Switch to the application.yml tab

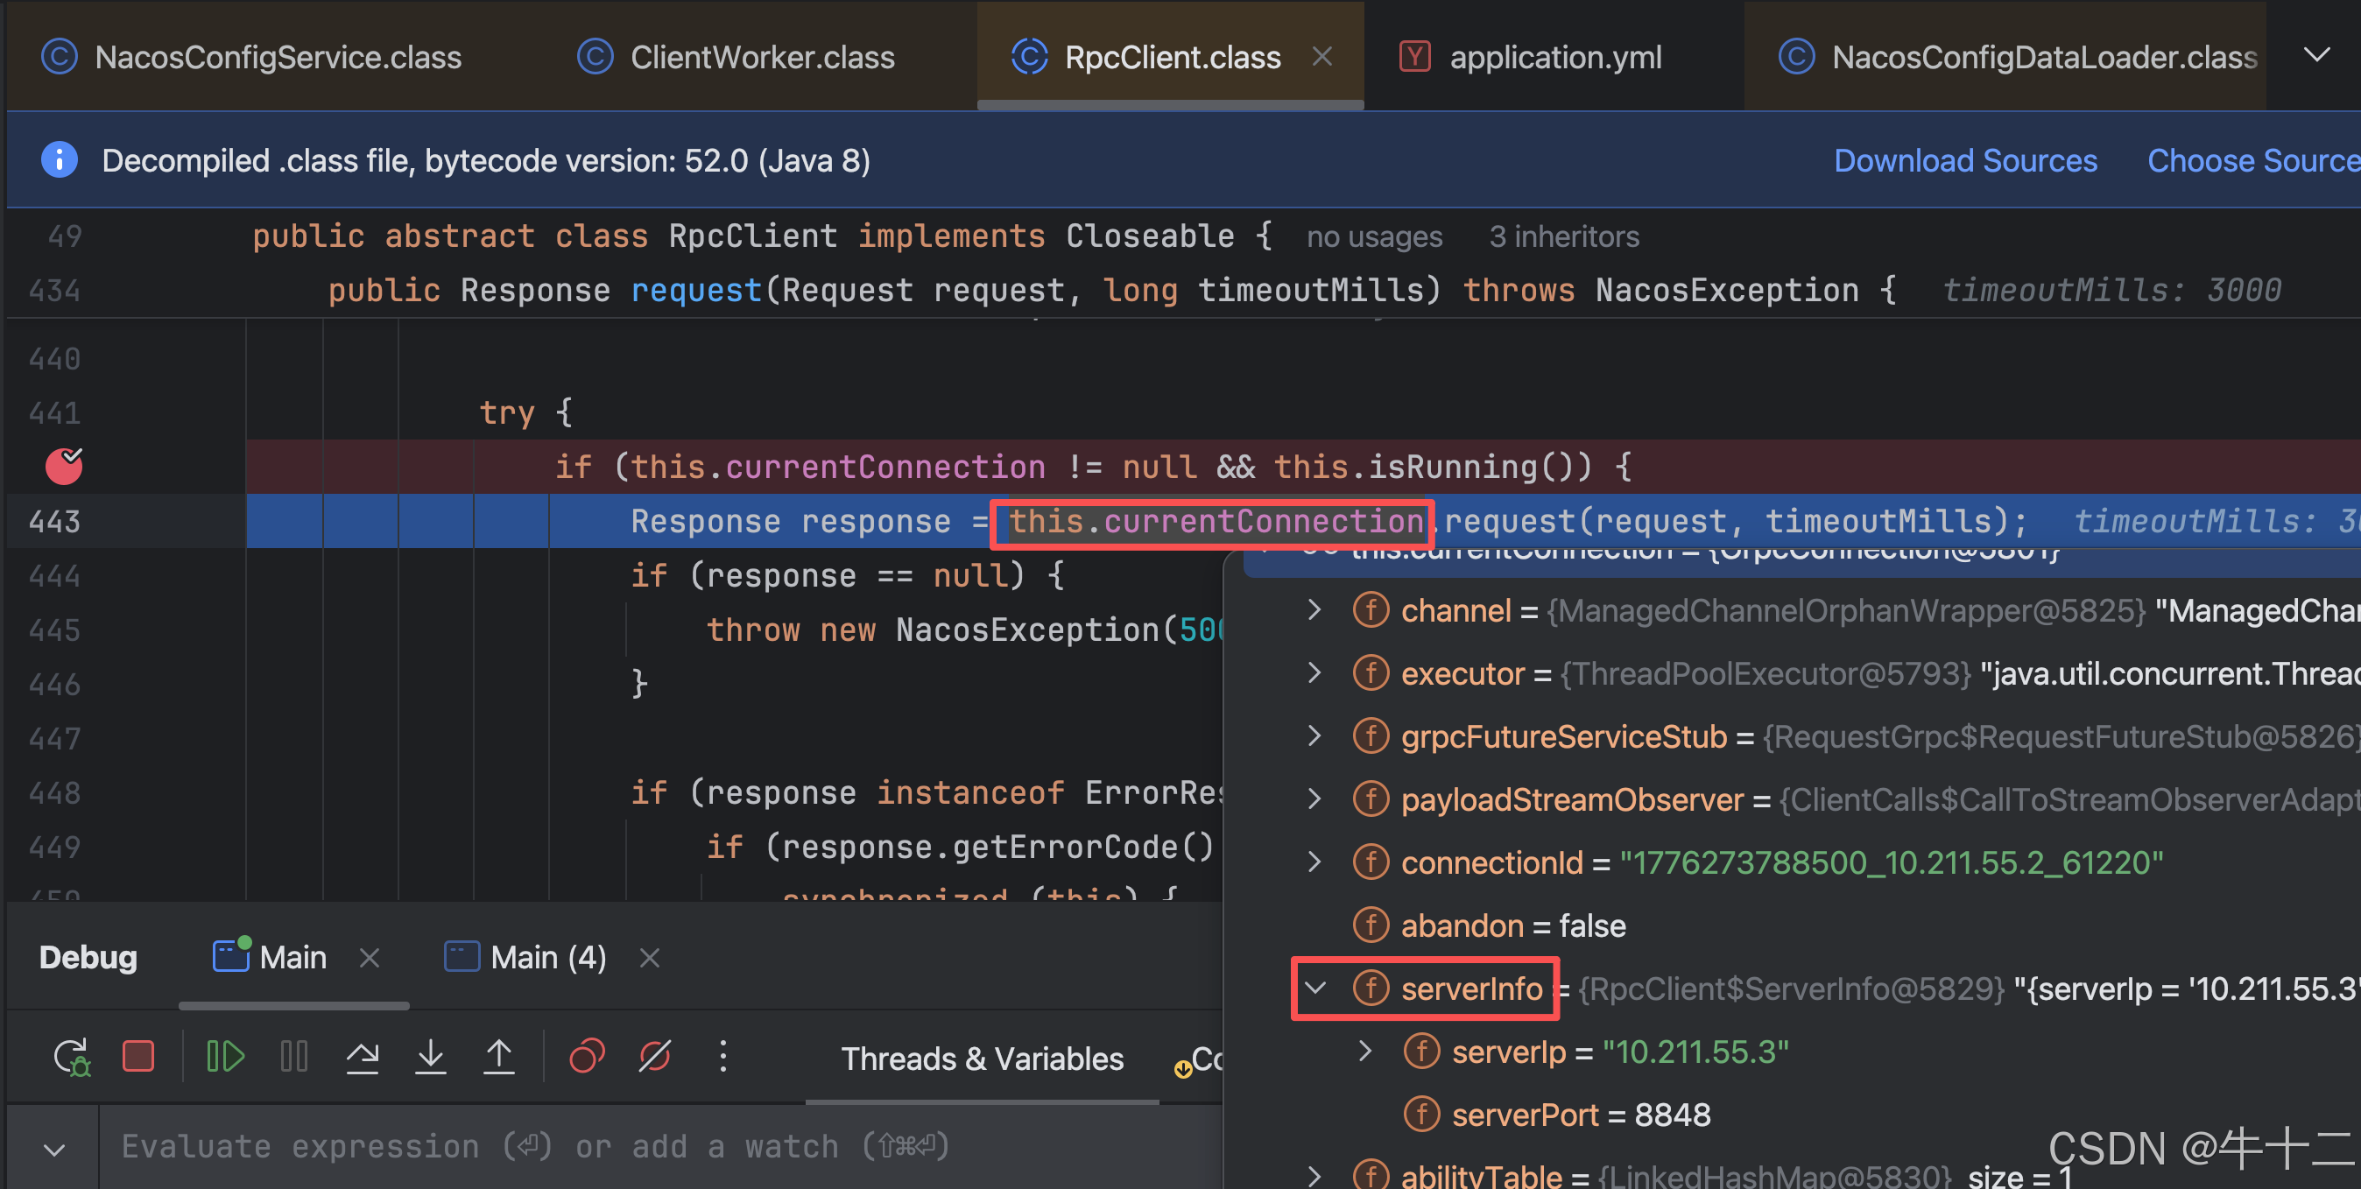1554,58
